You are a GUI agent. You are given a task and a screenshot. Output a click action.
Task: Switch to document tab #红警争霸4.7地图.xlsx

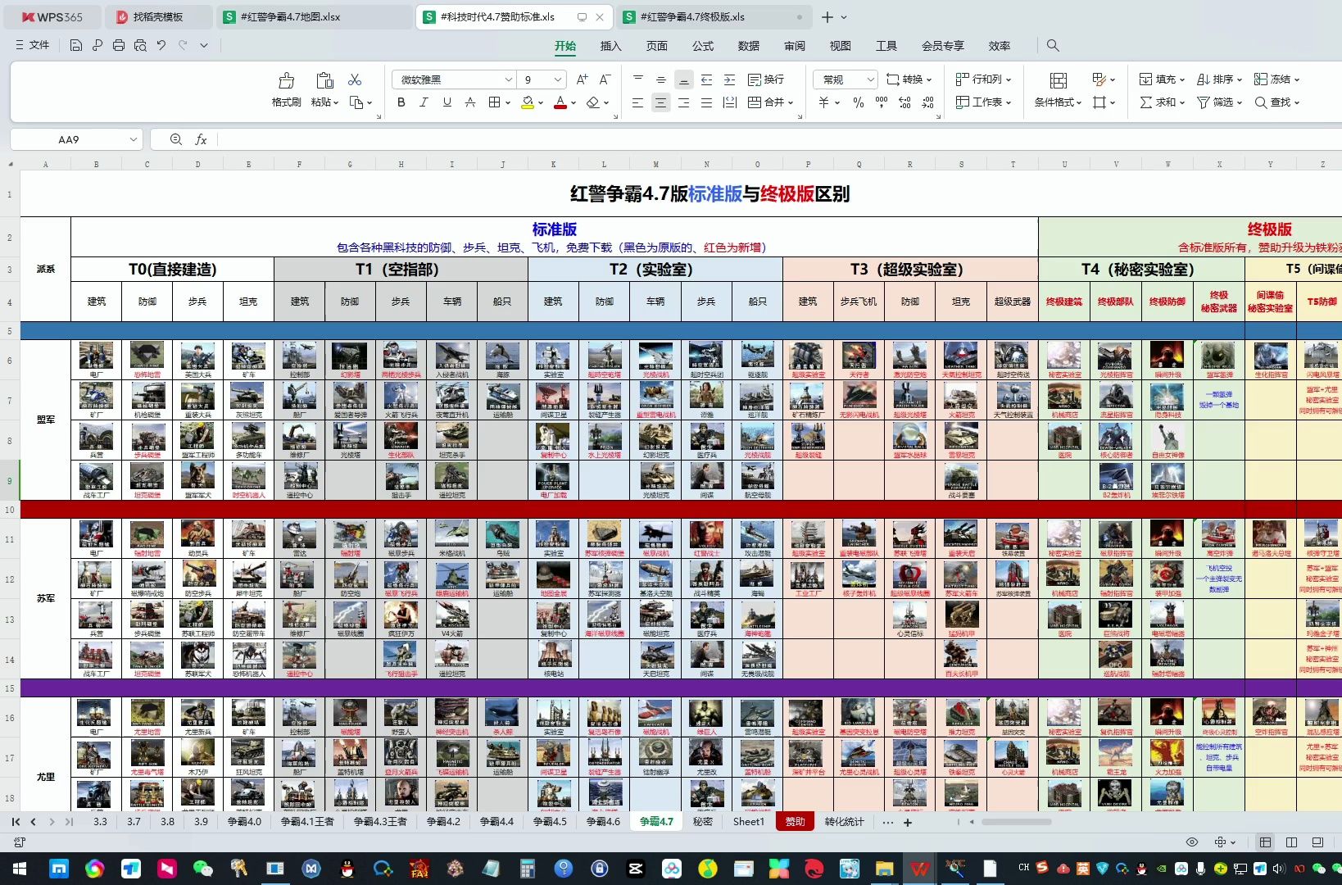tap(315, 16)
